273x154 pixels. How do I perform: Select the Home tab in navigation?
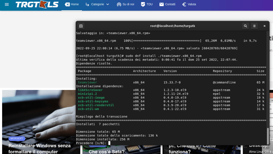[72, 5]
